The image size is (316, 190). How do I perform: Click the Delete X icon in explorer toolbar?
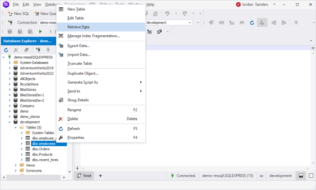pyautogui.click(x=16, y=50)
